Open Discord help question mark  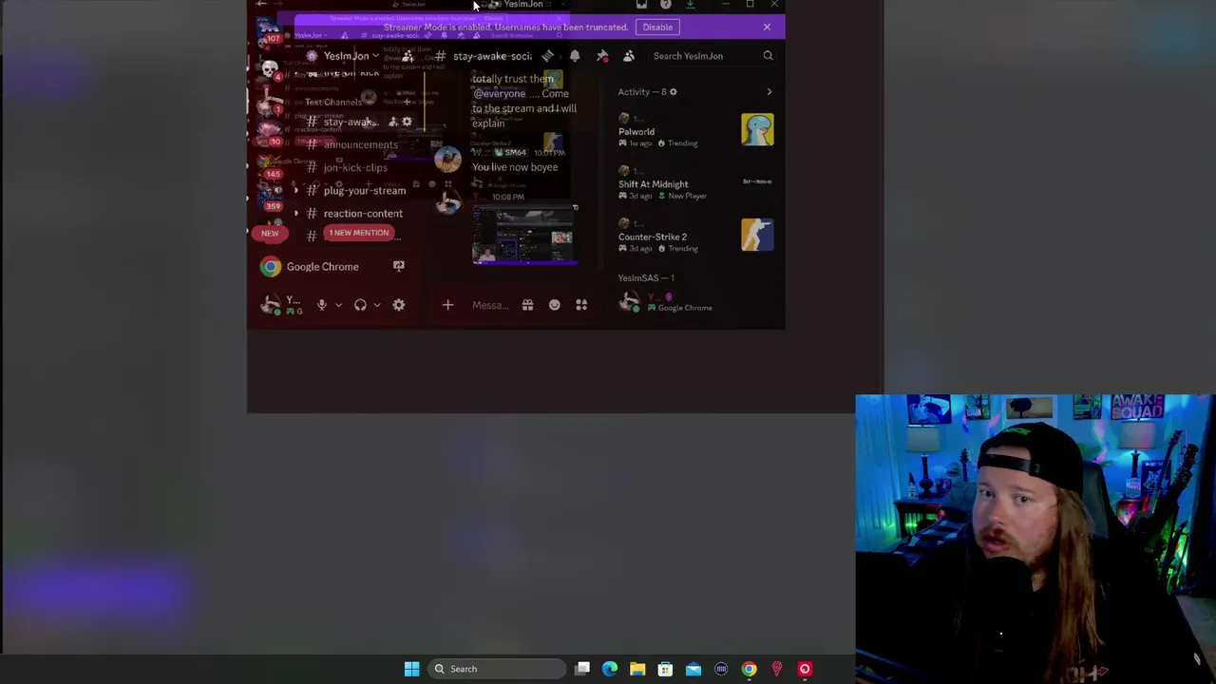[x=666, y=5]
